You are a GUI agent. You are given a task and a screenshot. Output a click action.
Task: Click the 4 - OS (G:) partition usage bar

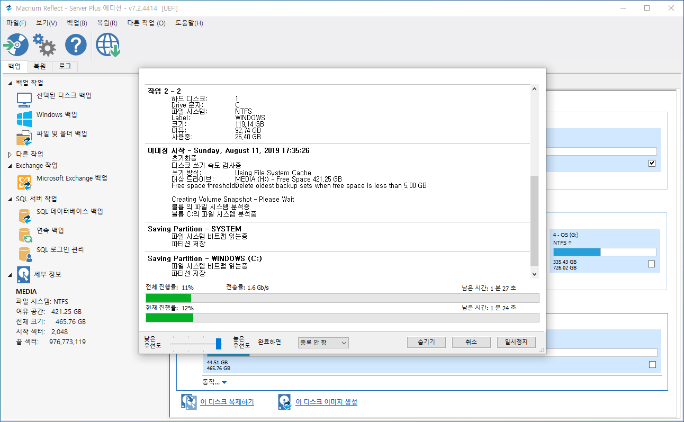click(605, 252)
